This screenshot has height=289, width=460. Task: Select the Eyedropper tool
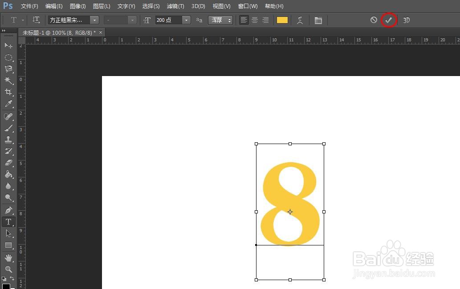pyautogui.click(x=8, y=104)
